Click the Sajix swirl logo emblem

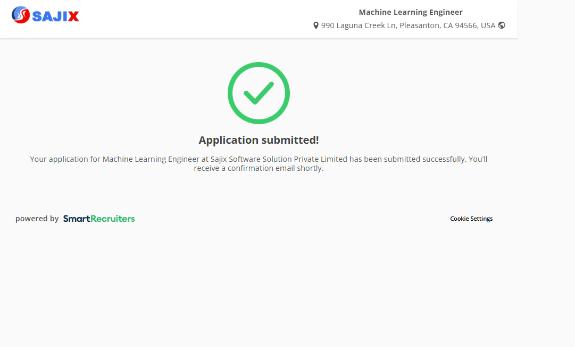[x=21, y=15]
